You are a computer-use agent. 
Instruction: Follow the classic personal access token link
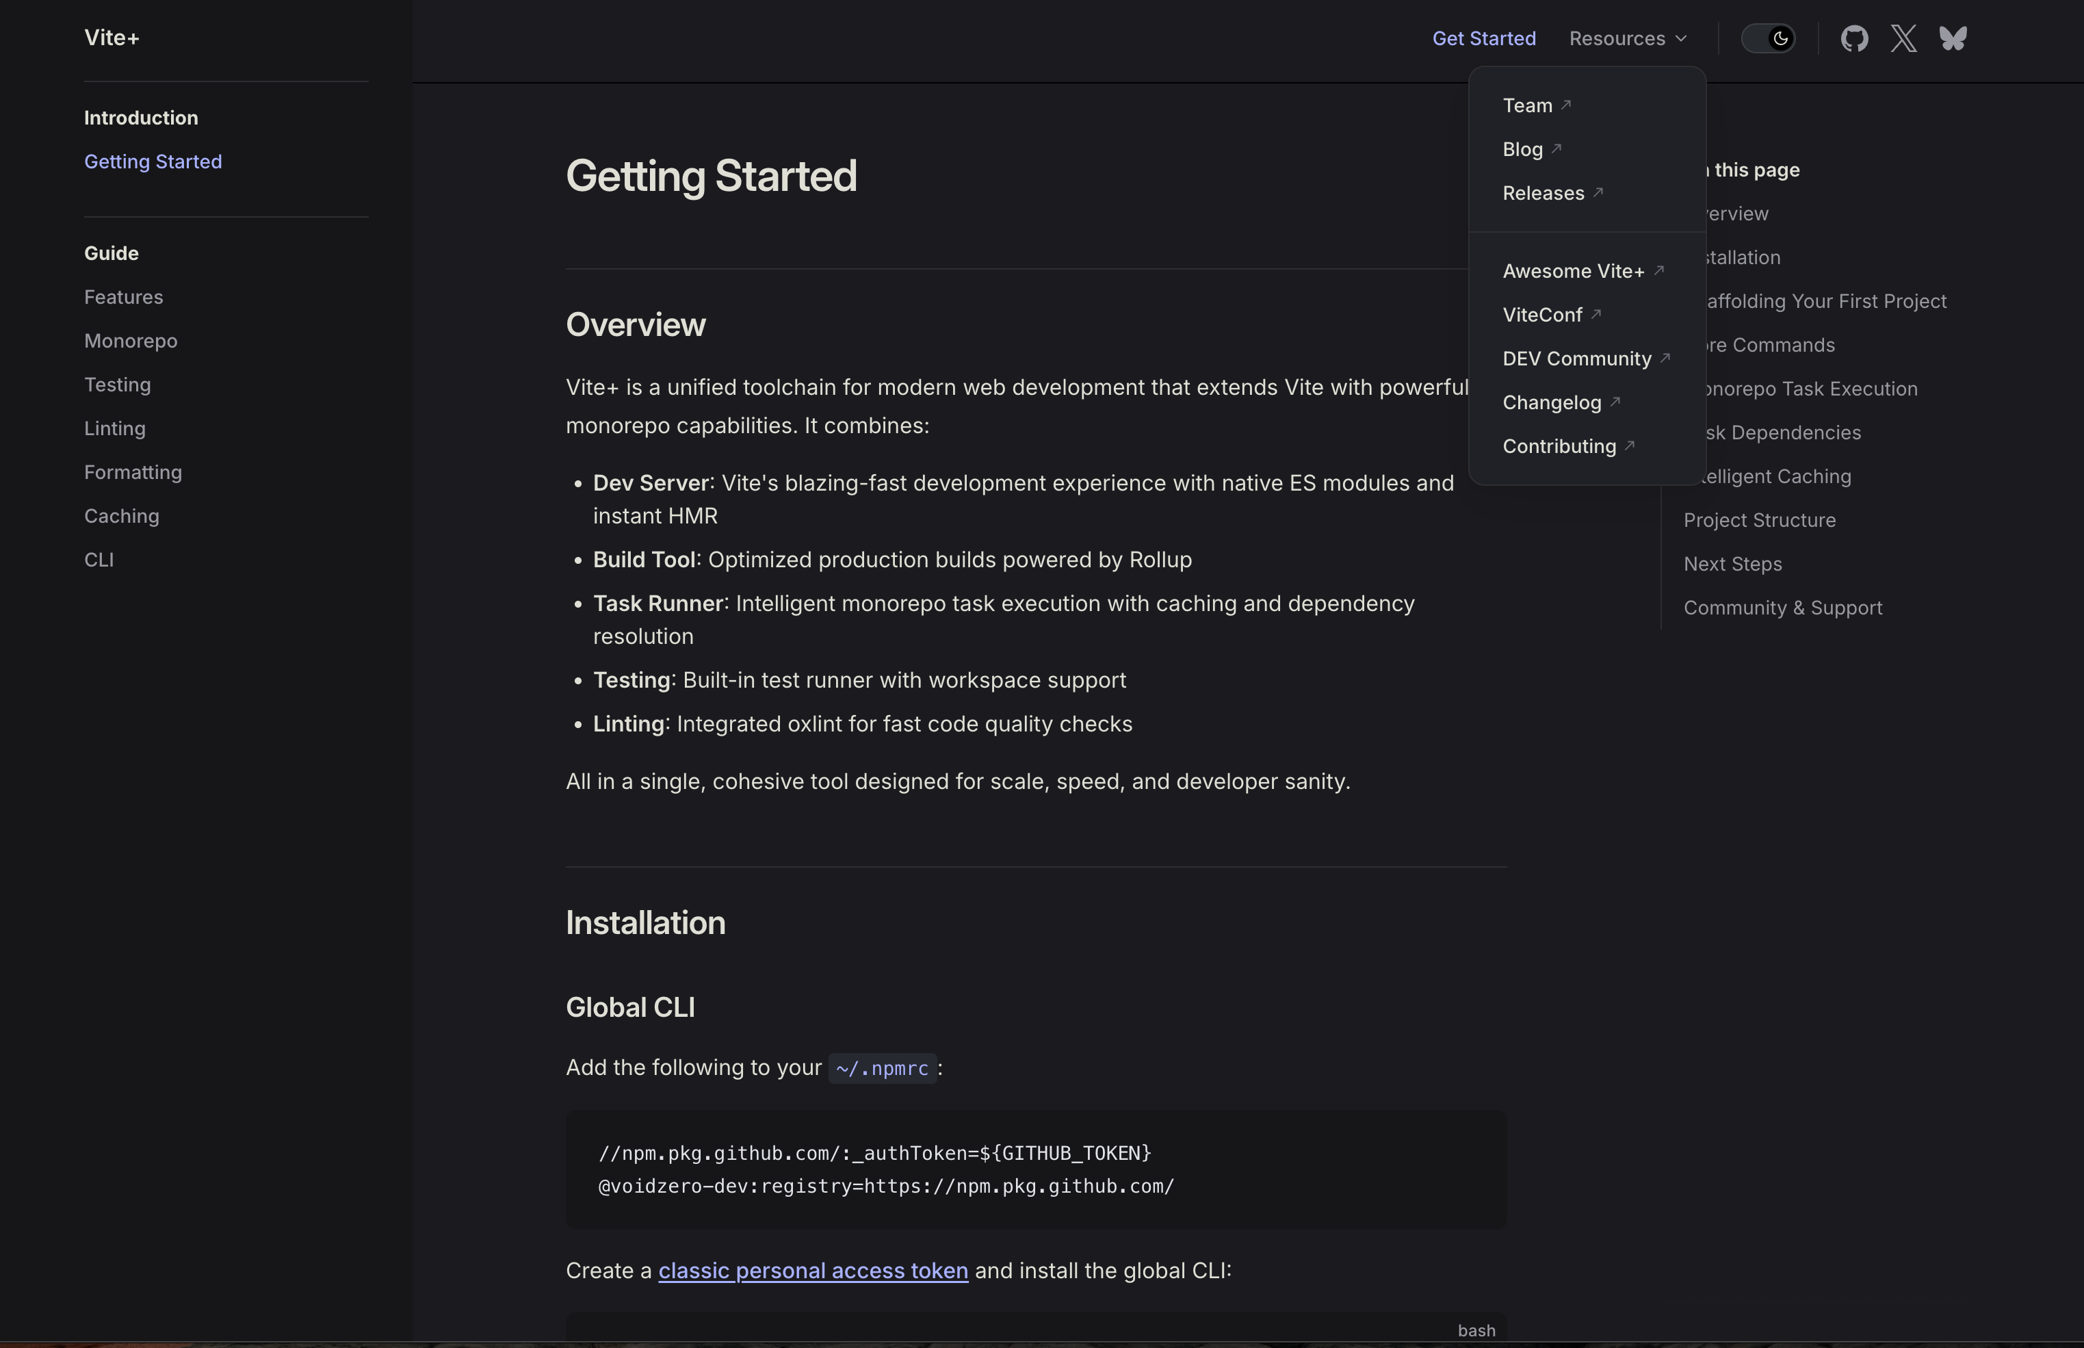click(813, 1270)
